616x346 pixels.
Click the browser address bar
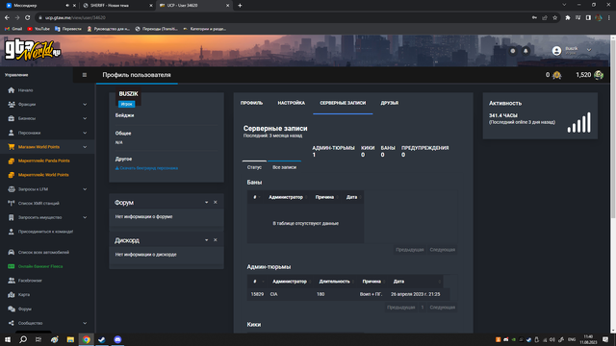click(x=283, y=17)
